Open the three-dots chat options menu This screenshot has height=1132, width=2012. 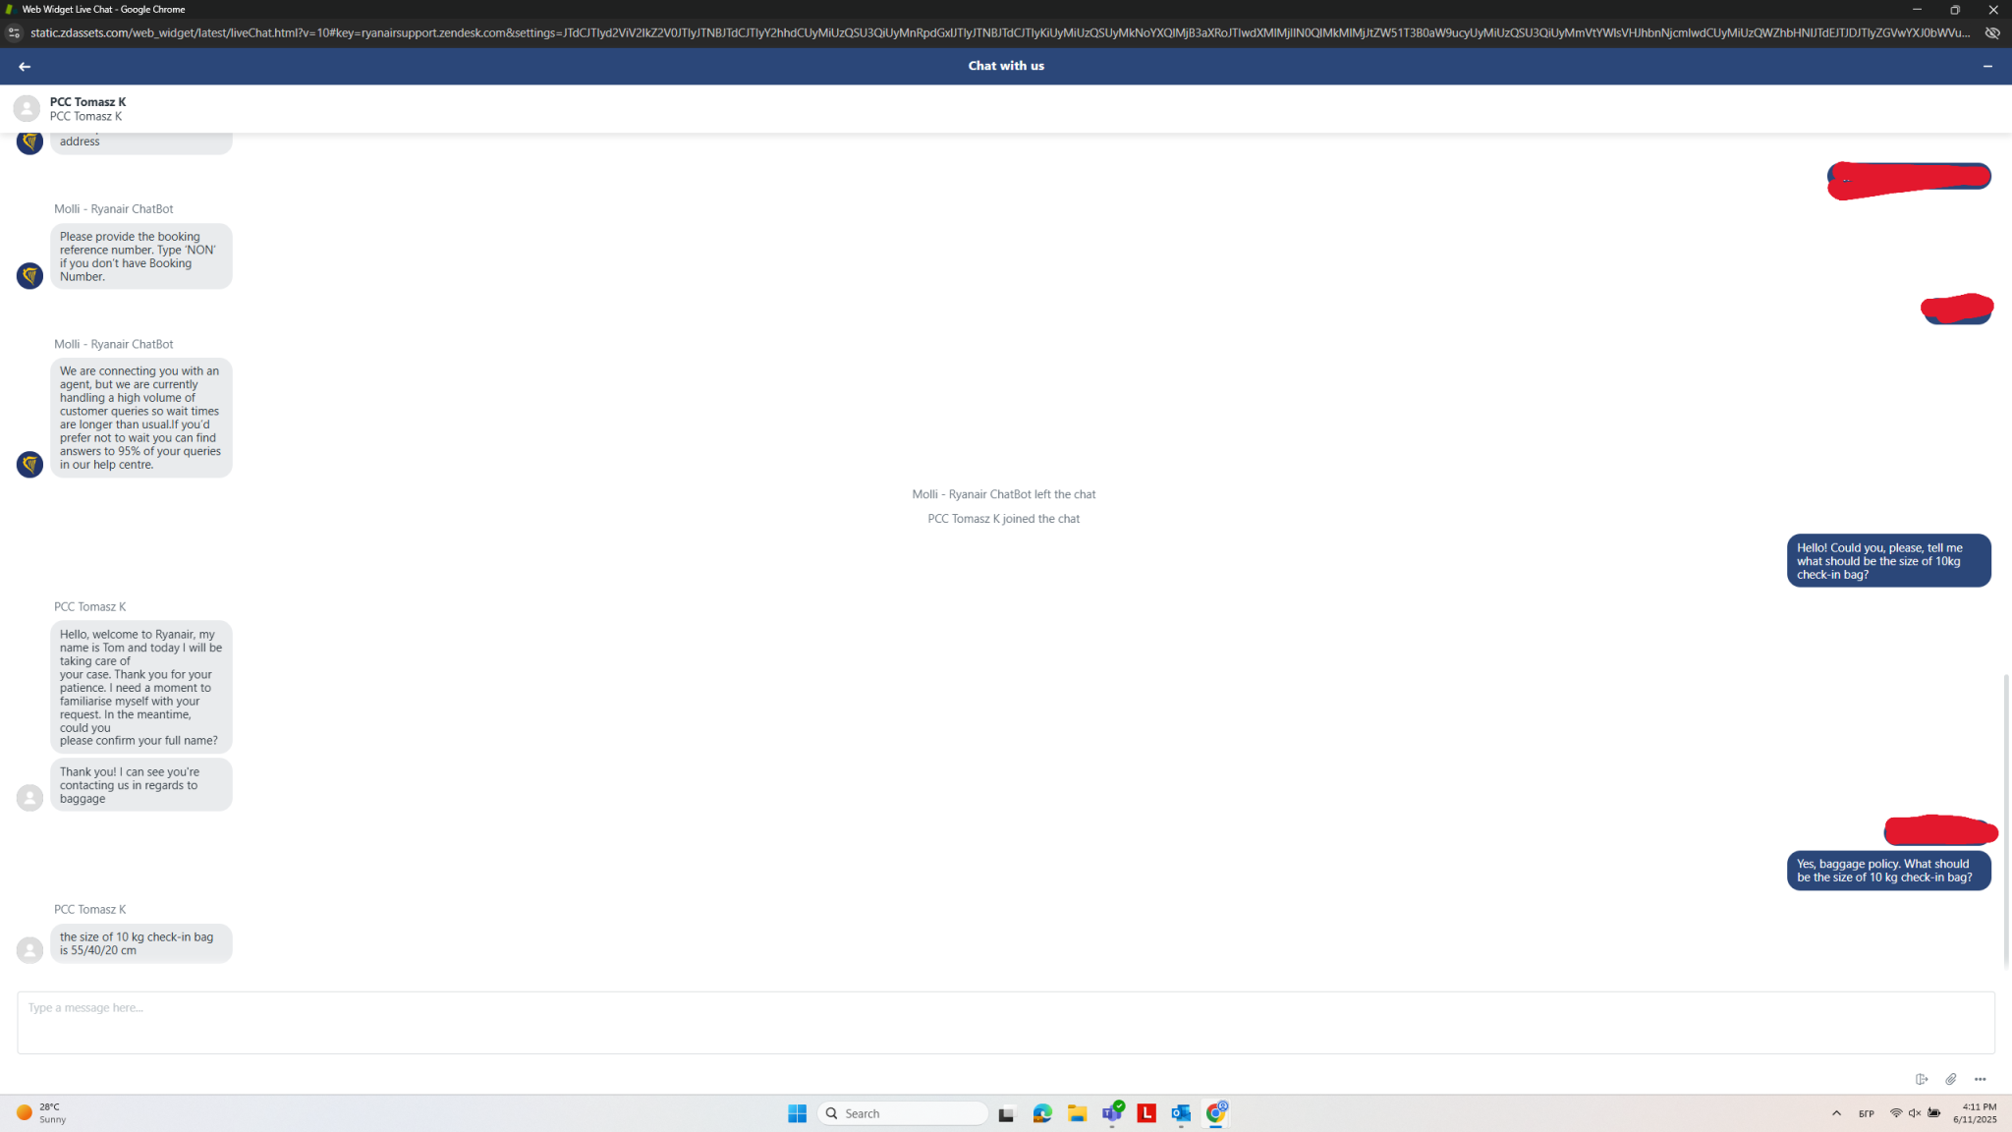click(1980, 1079)
